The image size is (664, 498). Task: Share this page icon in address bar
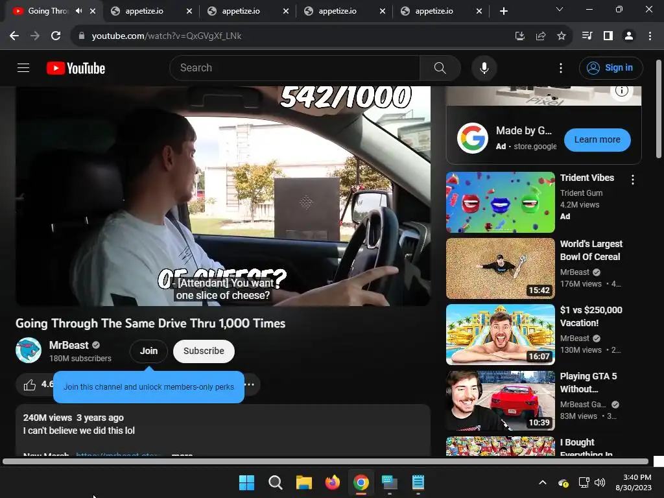(540, 36)
